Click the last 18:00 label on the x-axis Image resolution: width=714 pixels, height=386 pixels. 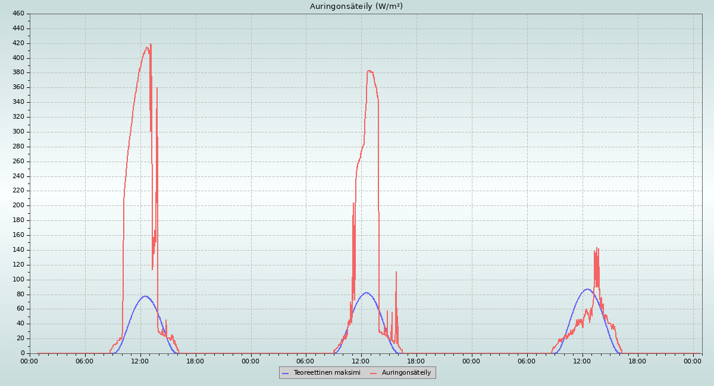[637, 361]
